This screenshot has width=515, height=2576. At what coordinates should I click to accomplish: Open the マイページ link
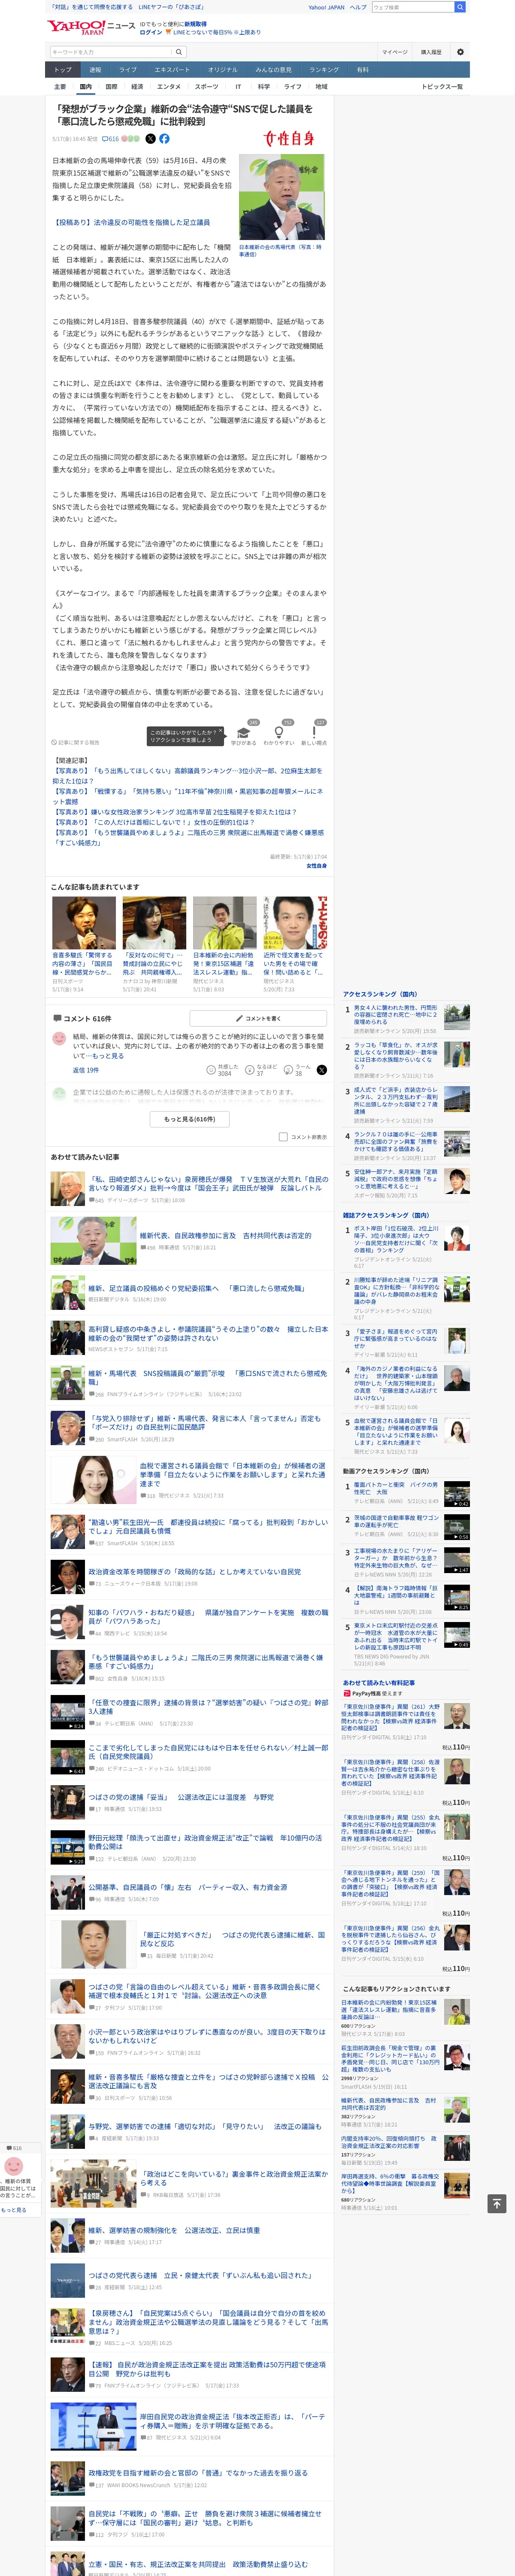coord(395,52)
